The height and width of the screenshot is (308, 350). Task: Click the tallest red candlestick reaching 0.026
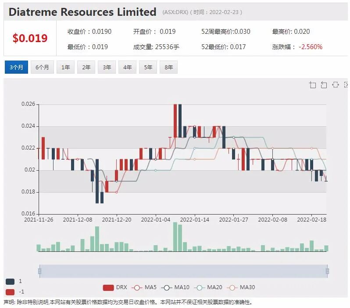175,121
